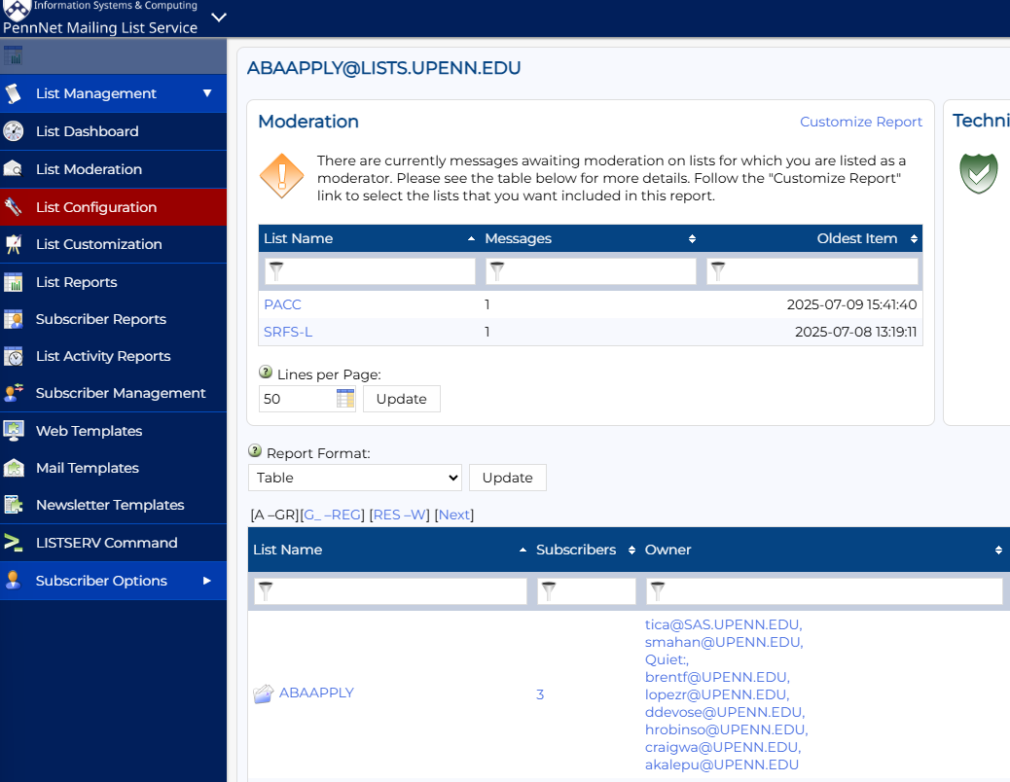Open the SRFS-L list link
Screen dimensions: 1010x782
pos(288,332)
